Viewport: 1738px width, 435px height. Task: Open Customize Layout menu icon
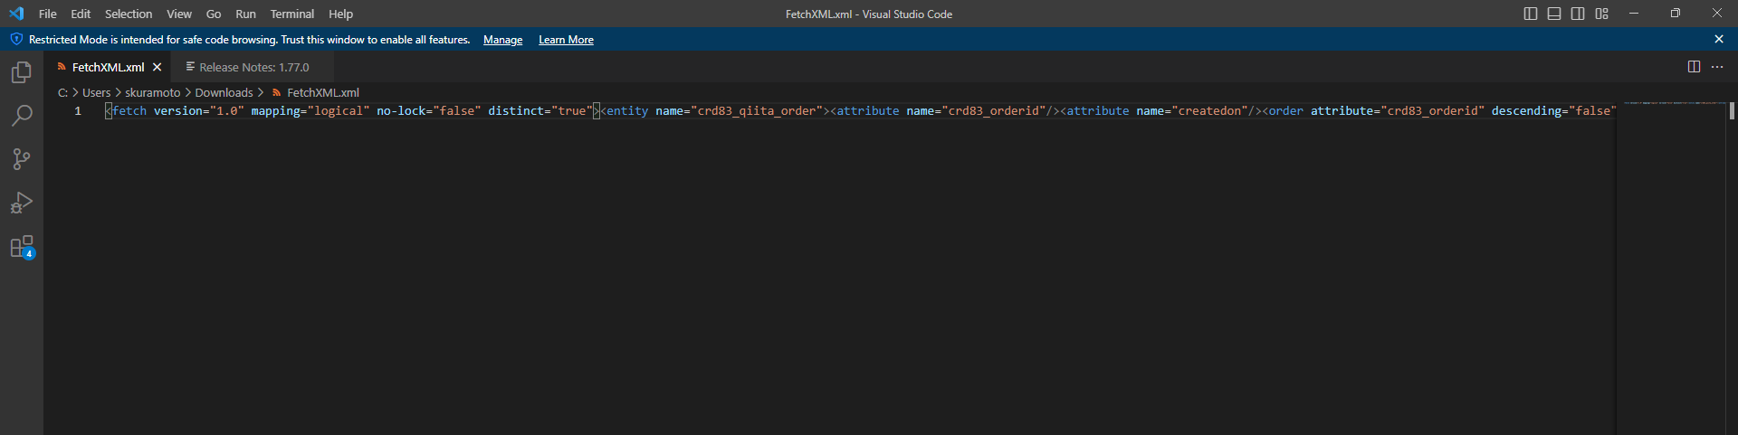[x=1601, y=14]
